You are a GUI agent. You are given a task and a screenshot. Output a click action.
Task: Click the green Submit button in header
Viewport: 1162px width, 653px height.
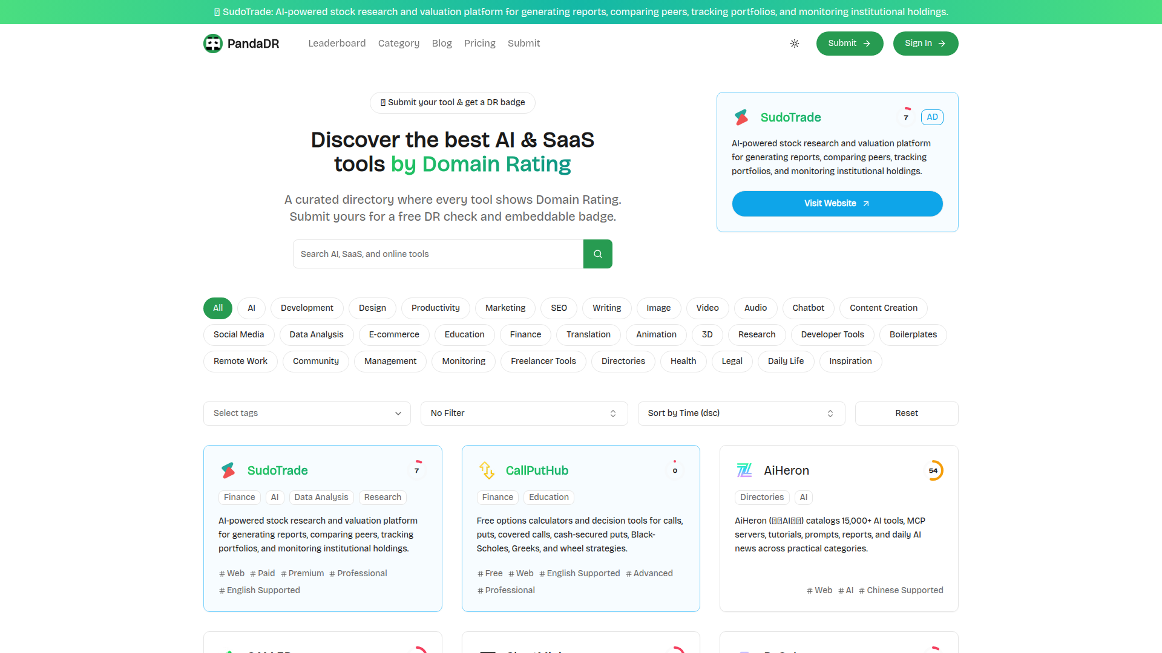[850, 44]
